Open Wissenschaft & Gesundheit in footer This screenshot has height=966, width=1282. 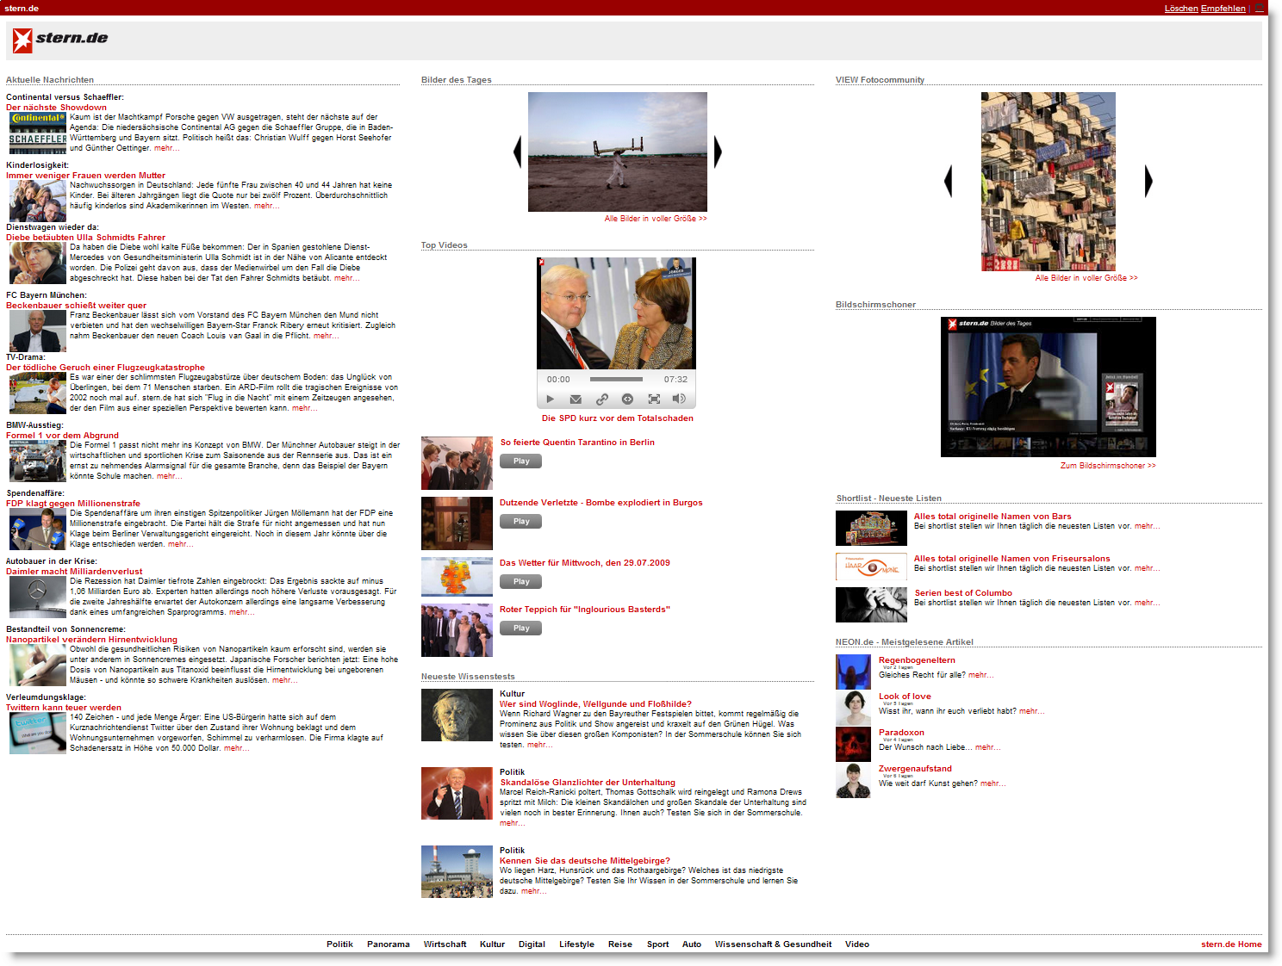(x=773, y=944)
